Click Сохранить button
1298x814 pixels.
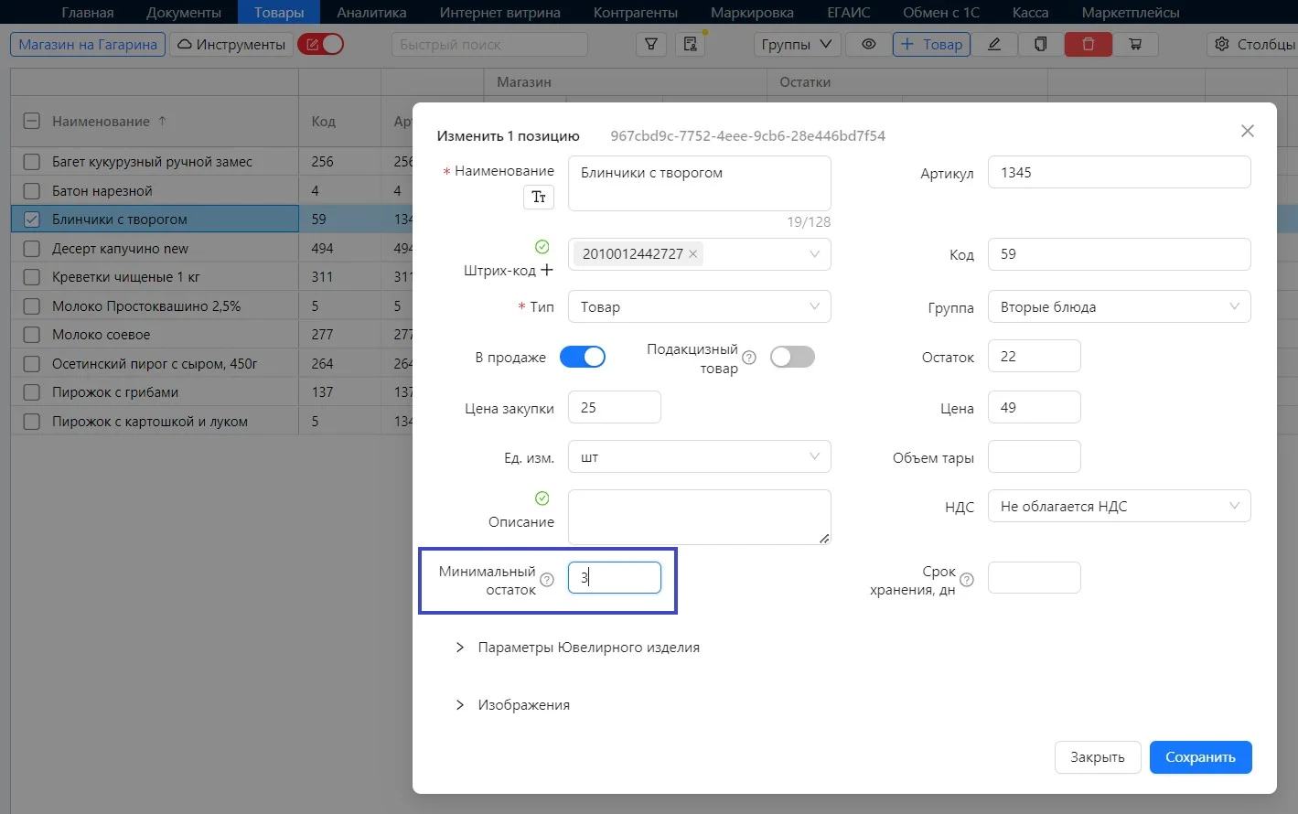[1200, 757]
